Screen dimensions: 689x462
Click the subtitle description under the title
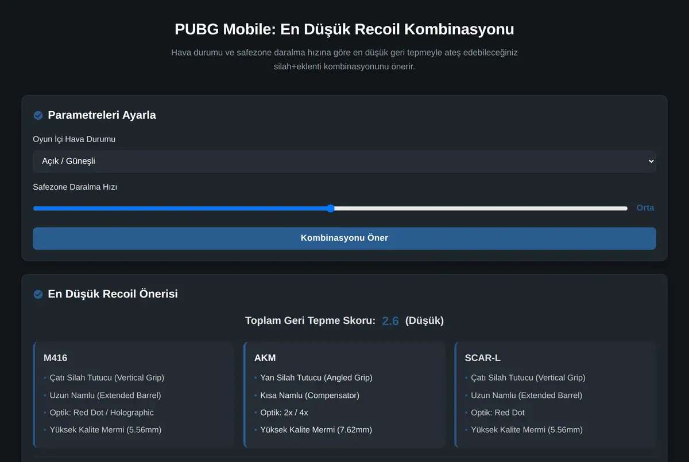click(344, 60)
